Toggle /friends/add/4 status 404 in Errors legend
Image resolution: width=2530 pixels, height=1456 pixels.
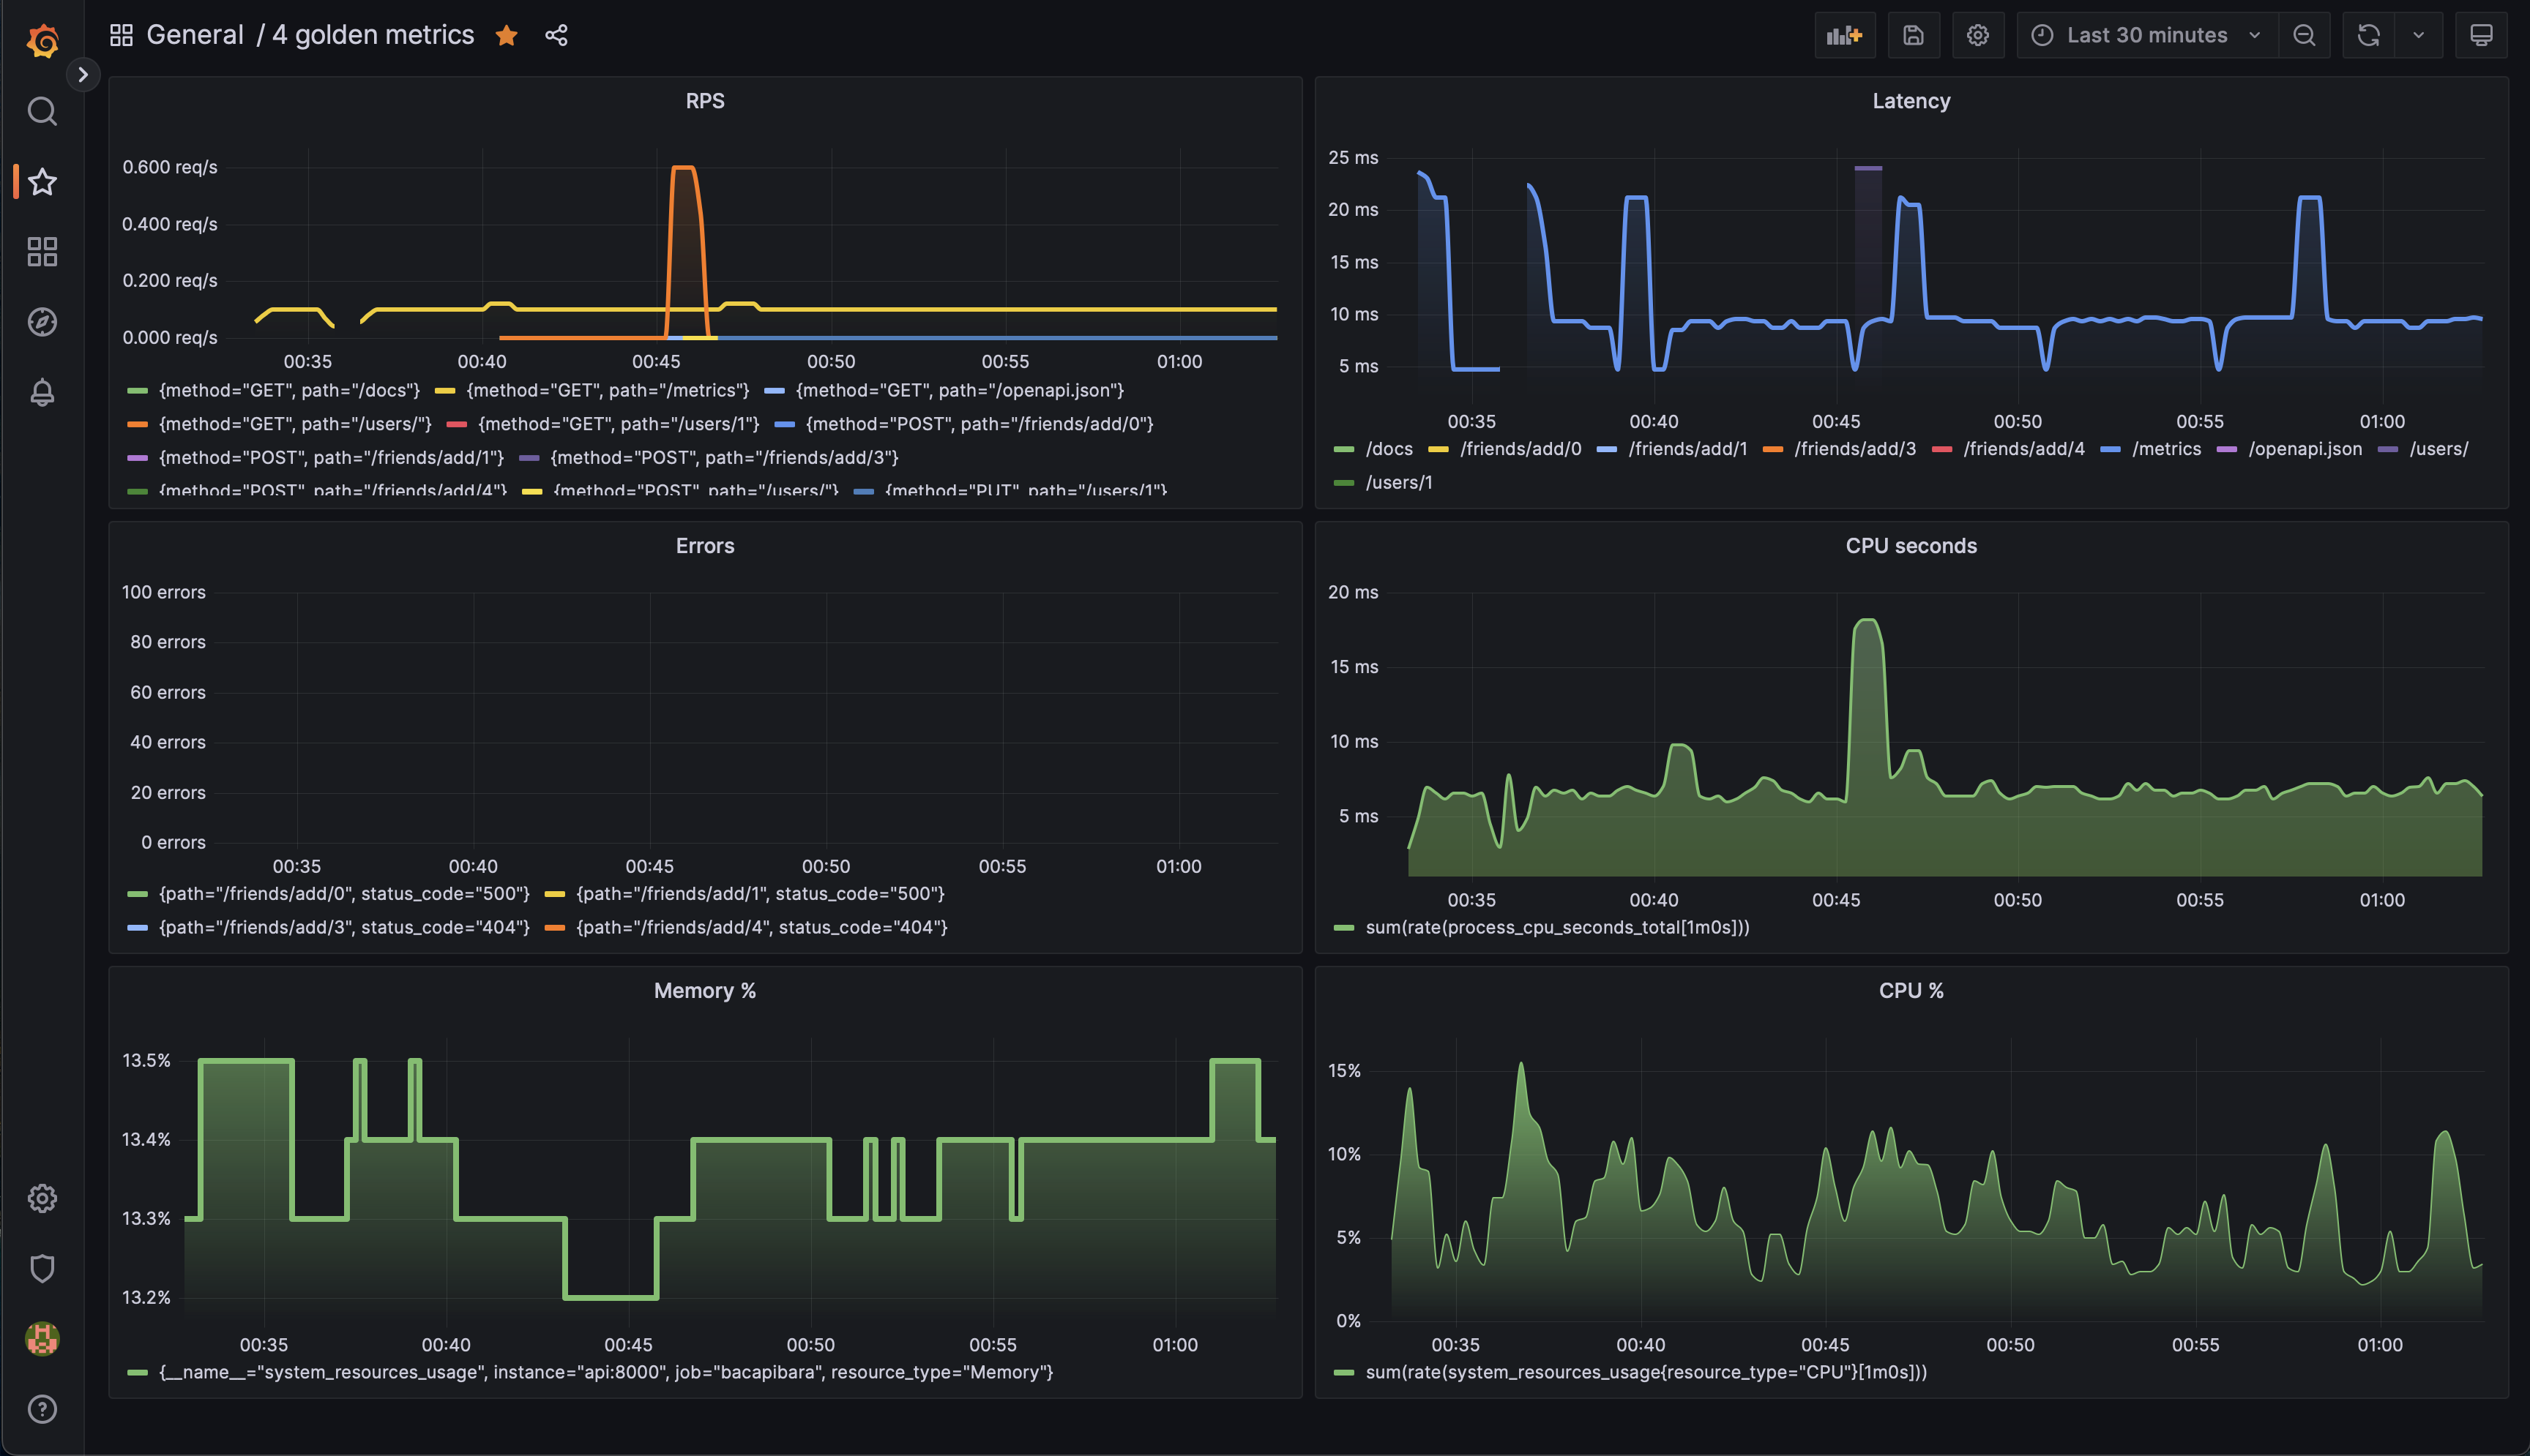761,928
